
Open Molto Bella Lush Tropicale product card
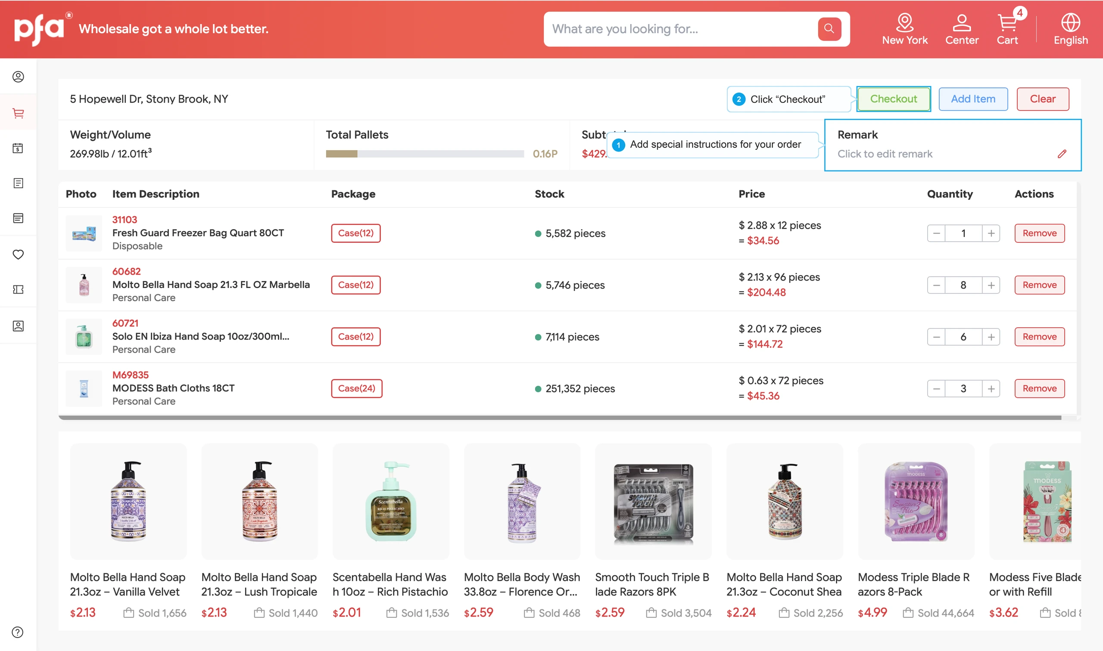click(259, 532)
